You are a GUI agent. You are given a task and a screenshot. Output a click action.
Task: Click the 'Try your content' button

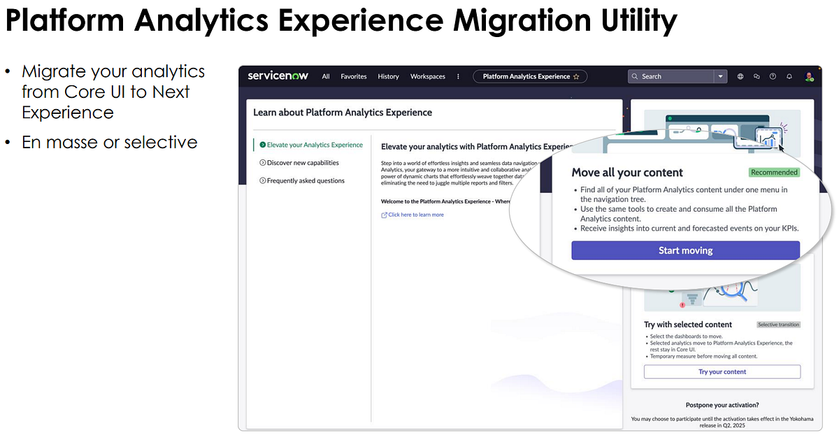pos(722,371)
